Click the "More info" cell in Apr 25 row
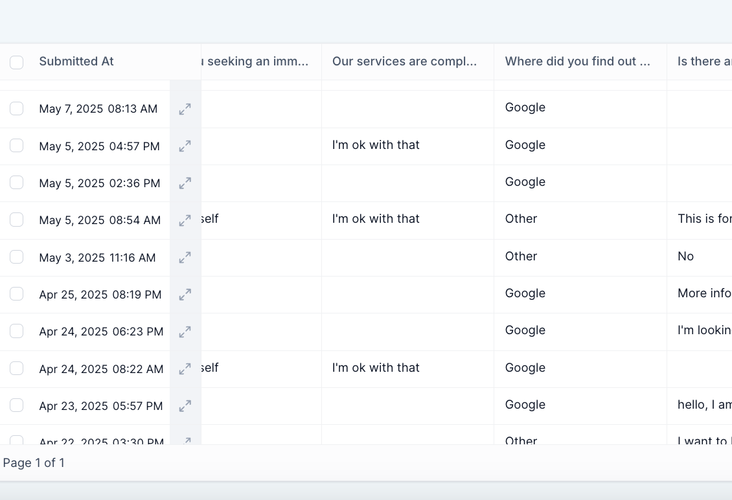Viewport: 732px width, 500px height. click(703, 293)
